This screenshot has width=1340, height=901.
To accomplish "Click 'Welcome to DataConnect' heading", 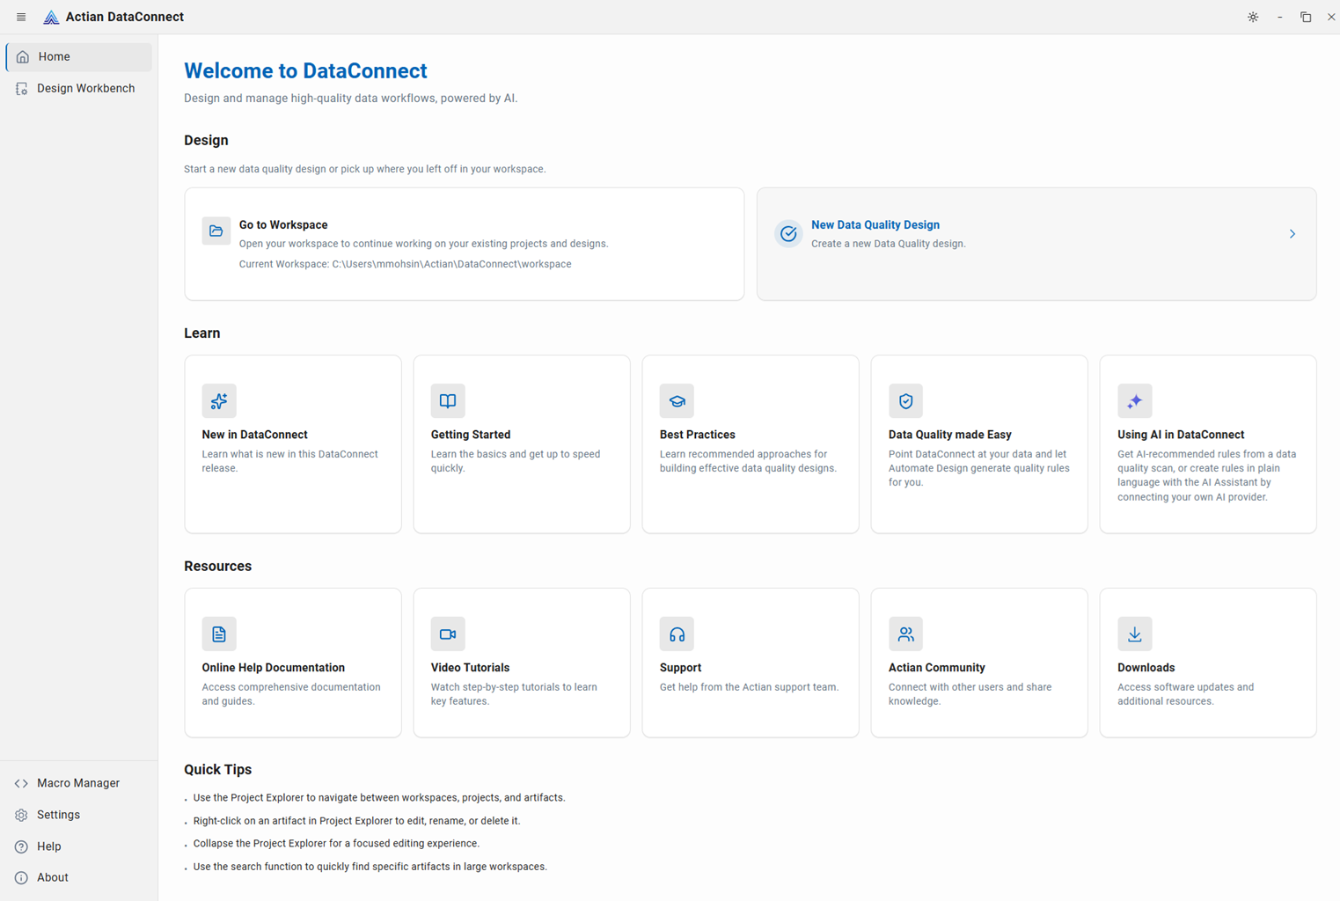I will 305,70.
